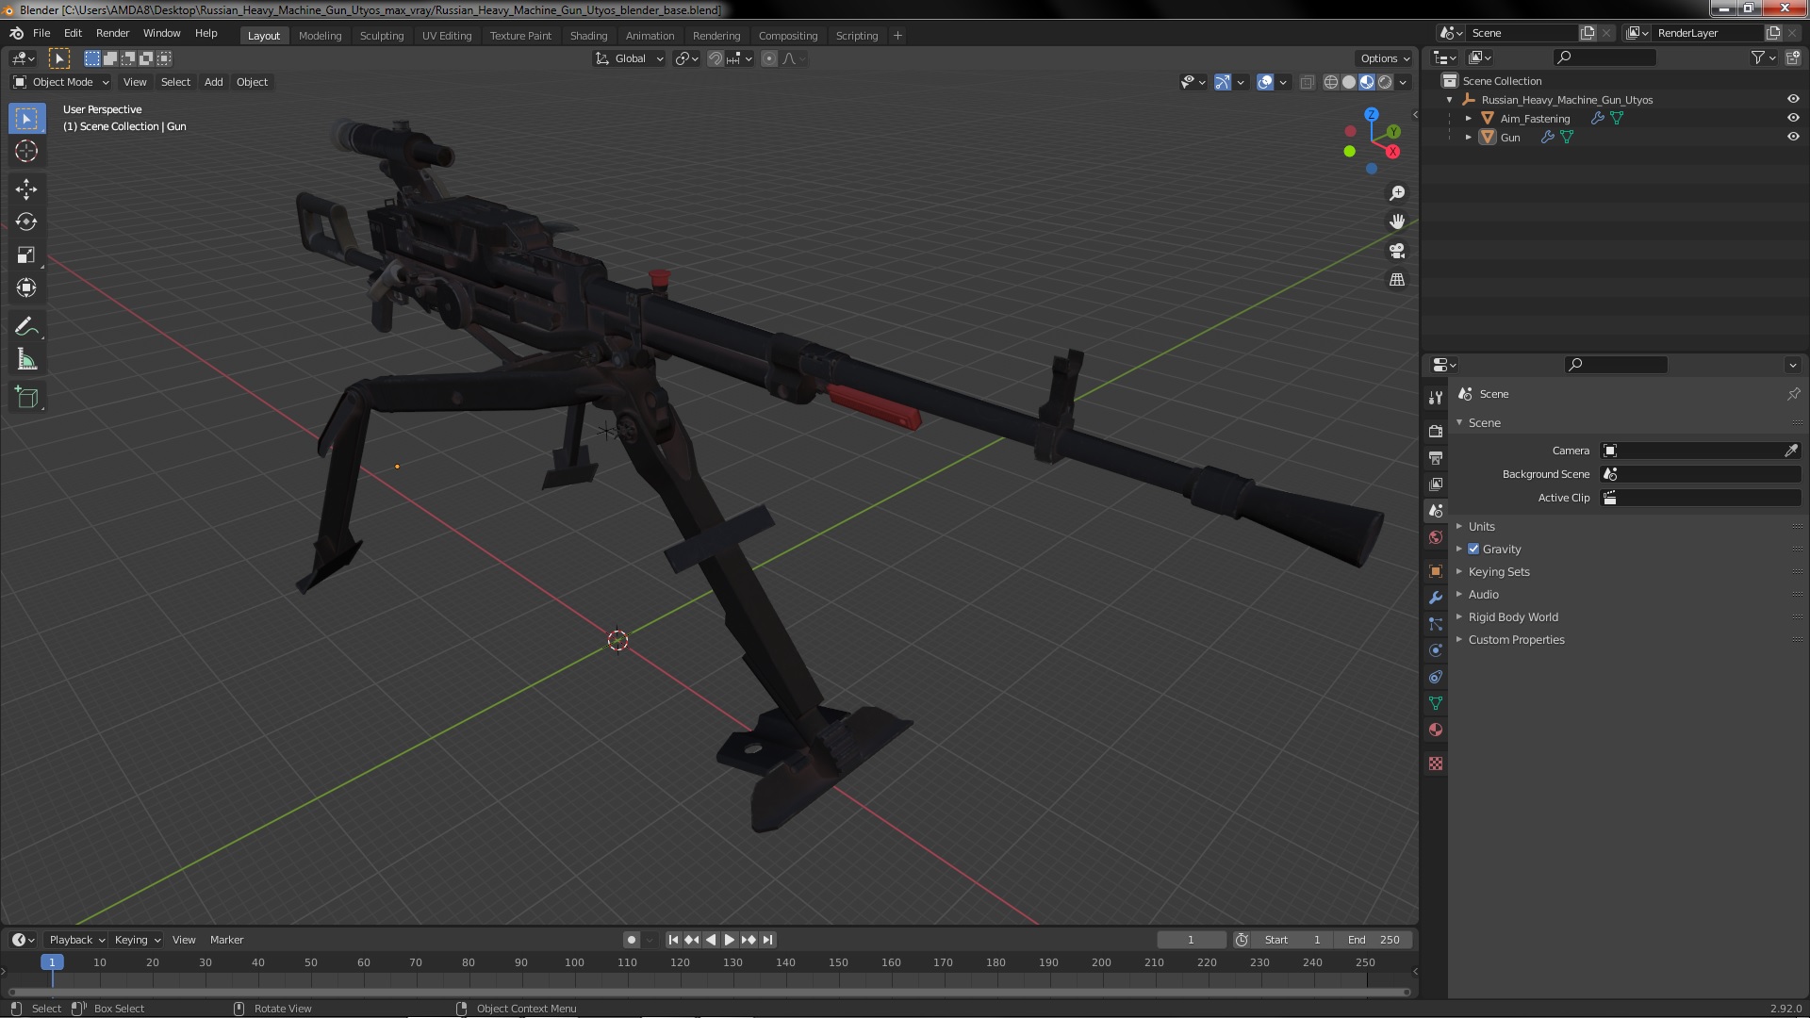Activate the Rotate tool
1810x1018 pixels.
pyautogui.click(x=26, y=222)
